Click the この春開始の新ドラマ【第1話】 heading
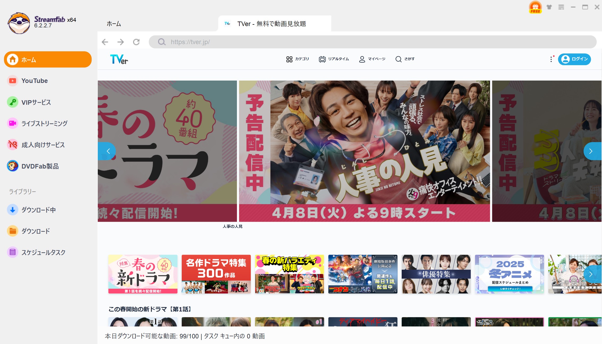602x344 pixels. [x=150, y=309]
